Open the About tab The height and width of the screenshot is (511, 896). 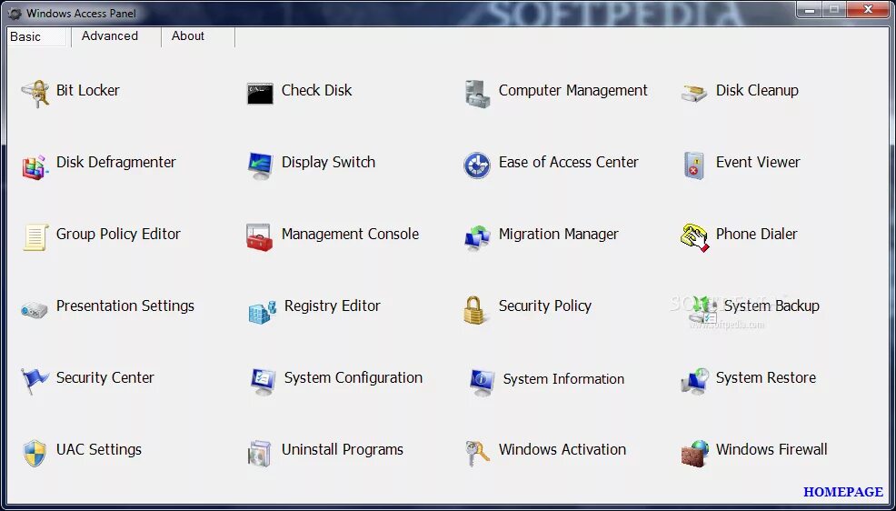point(198,36)
